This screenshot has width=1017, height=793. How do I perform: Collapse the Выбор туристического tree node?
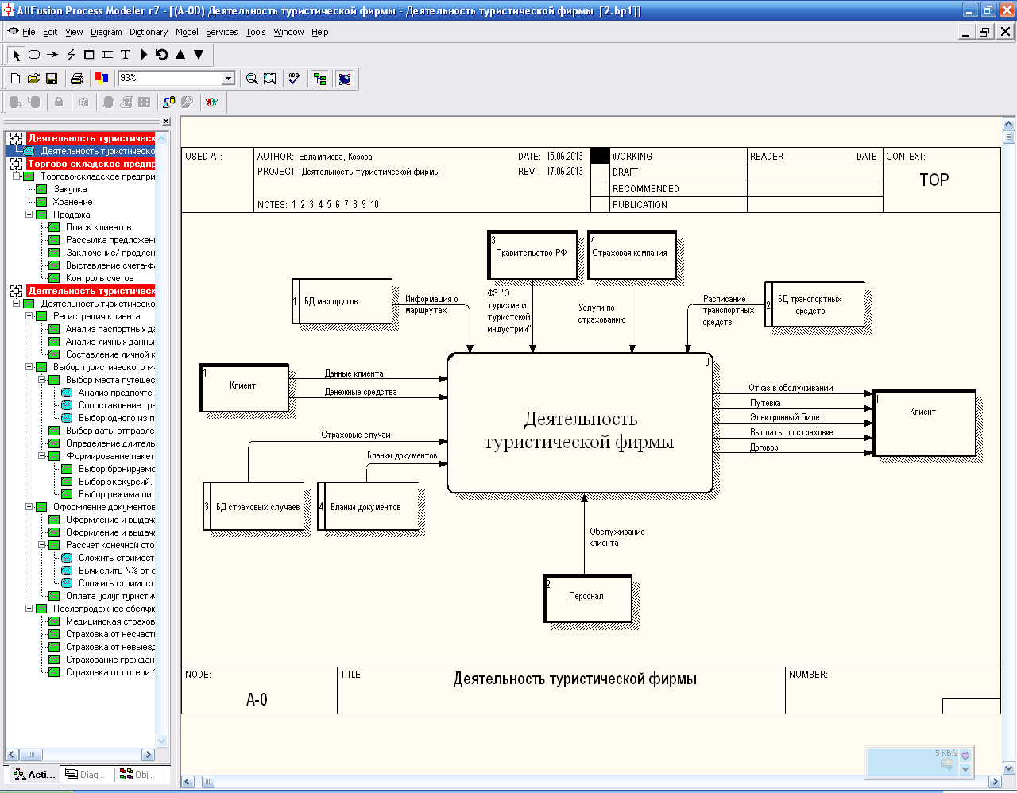click(29, 367)
